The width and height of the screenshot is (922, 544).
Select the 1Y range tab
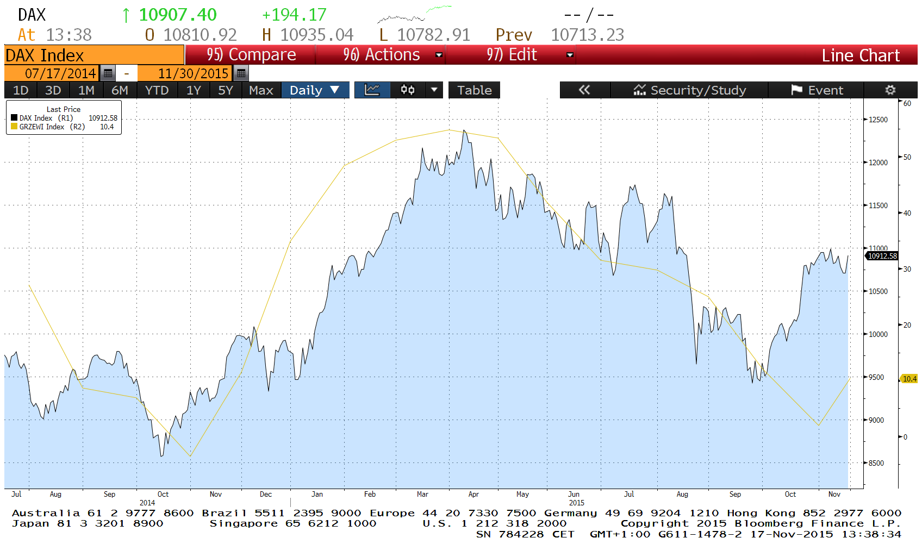click(x=194, y=90)
